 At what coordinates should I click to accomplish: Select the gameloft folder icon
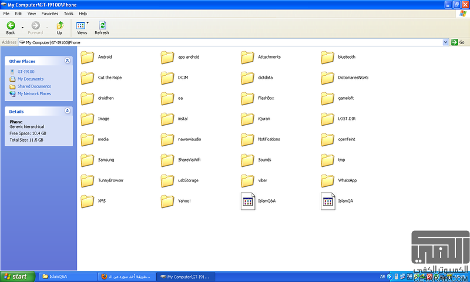(x=328, y=98)
